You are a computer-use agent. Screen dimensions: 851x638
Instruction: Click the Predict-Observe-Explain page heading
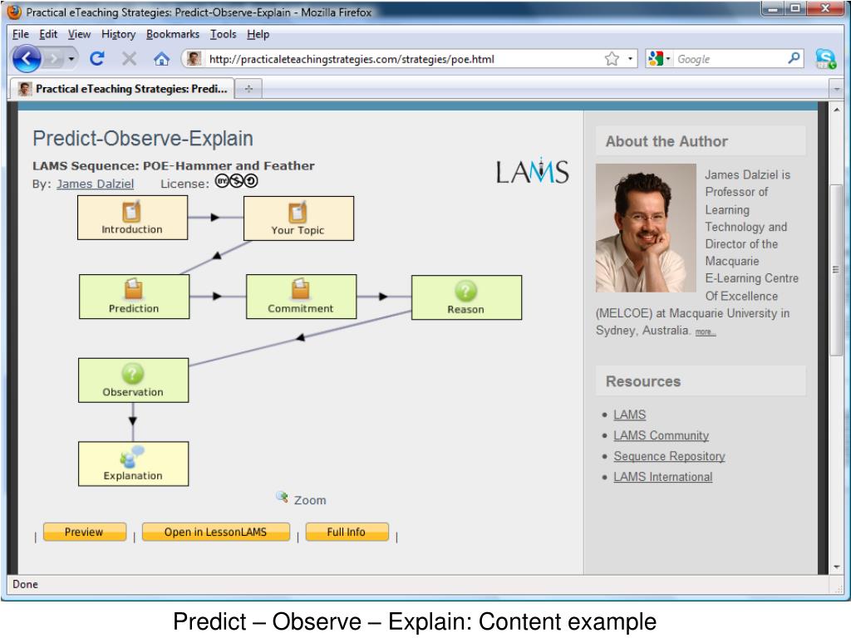coord(143,139)
